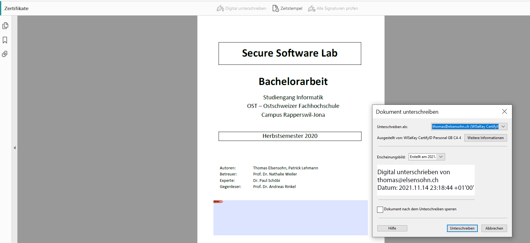Open the bookmarks panel
The width and height of the screenshot is (530, 243).
coord(5,40)
